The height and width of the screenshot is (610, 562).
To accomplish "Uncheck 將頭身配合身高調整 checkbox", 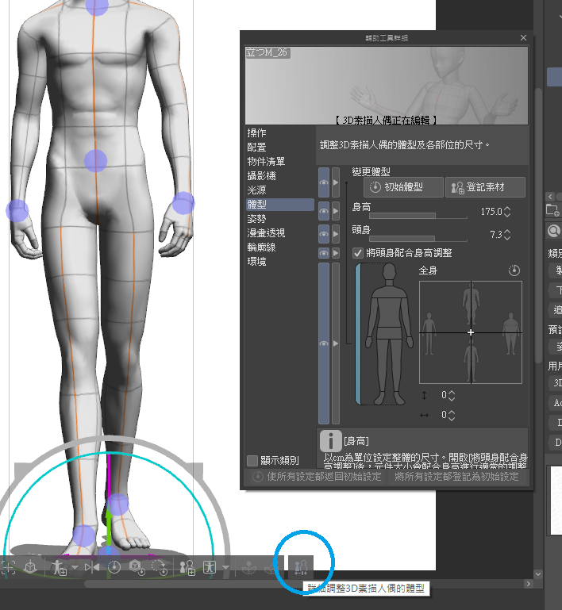I will point(358,253).
